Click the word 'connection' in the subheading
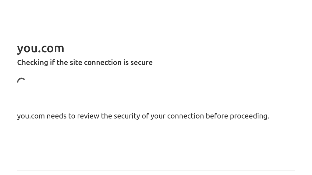This screenshot has width=312, height=175. pos(103,63)
